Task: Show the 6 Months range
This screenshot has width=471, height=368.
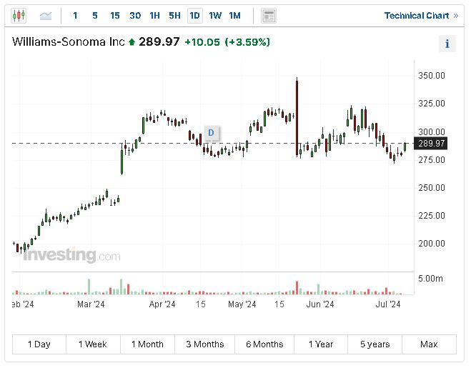Action: pos(264,344)
